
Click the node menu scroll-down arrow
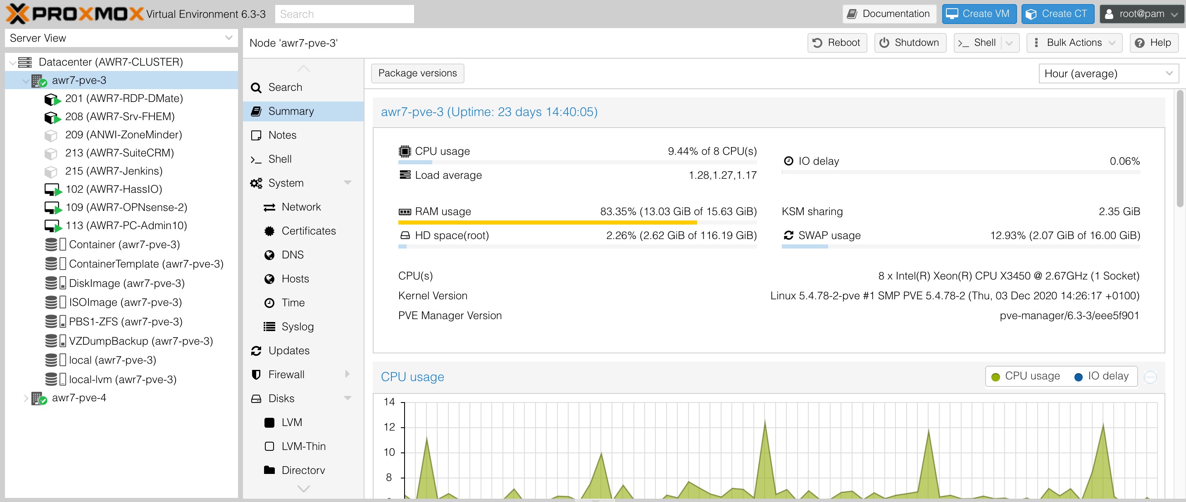coord(303,489)
